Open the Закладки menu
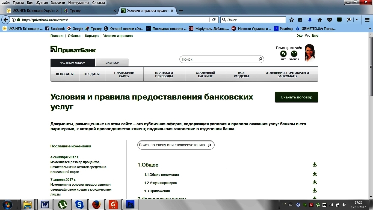 coord(58,3)
